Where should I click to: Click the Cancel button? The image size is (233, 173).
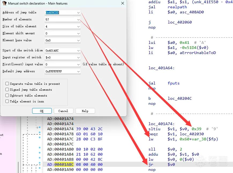tap(63, 111)
